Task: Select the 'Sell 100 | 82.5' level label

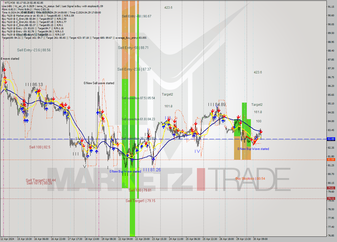Action: click(x=39, y=147)
